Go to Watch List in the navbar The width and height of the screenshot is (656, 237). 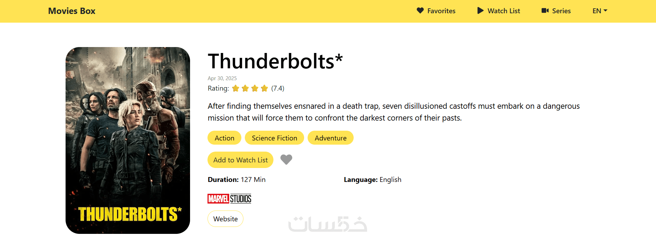point(504,11)
